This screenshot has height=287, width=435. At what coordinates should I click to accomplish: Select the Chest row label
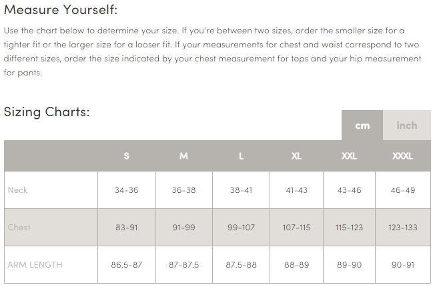click(19, 228)
